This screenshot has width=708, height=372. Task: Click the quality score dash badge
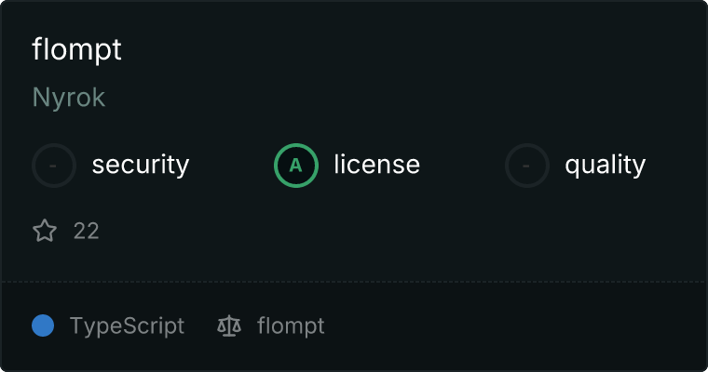tap(527, 166)
